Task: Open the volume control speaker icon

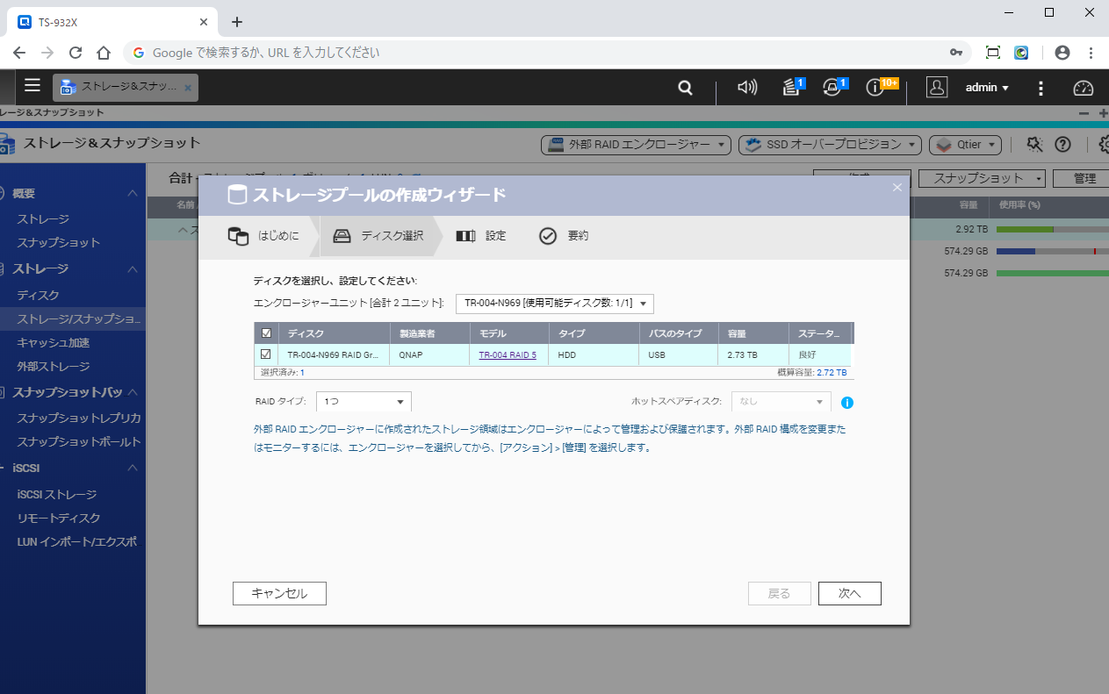Action: click(747, 88)
